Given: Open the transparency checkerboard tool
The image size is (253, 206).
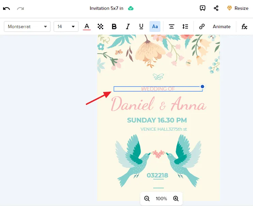Looking at the screenshot, I should (100, 26).
